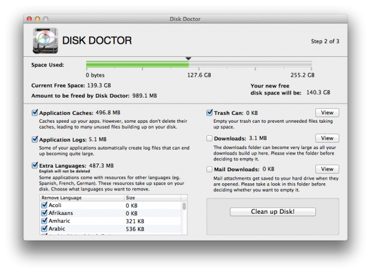This screenshot has width=371, height=273.
Task: Click the space used marker triangle
Action: click(x=188, y=59)
